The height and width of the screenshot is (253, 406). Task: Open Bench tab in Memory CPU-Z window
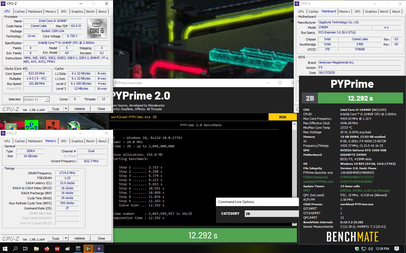(91, 141)
